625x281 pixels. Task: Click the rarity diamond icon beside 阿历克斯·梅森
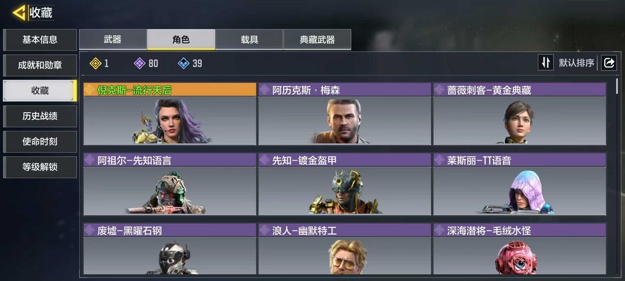(x=264, y=90)
